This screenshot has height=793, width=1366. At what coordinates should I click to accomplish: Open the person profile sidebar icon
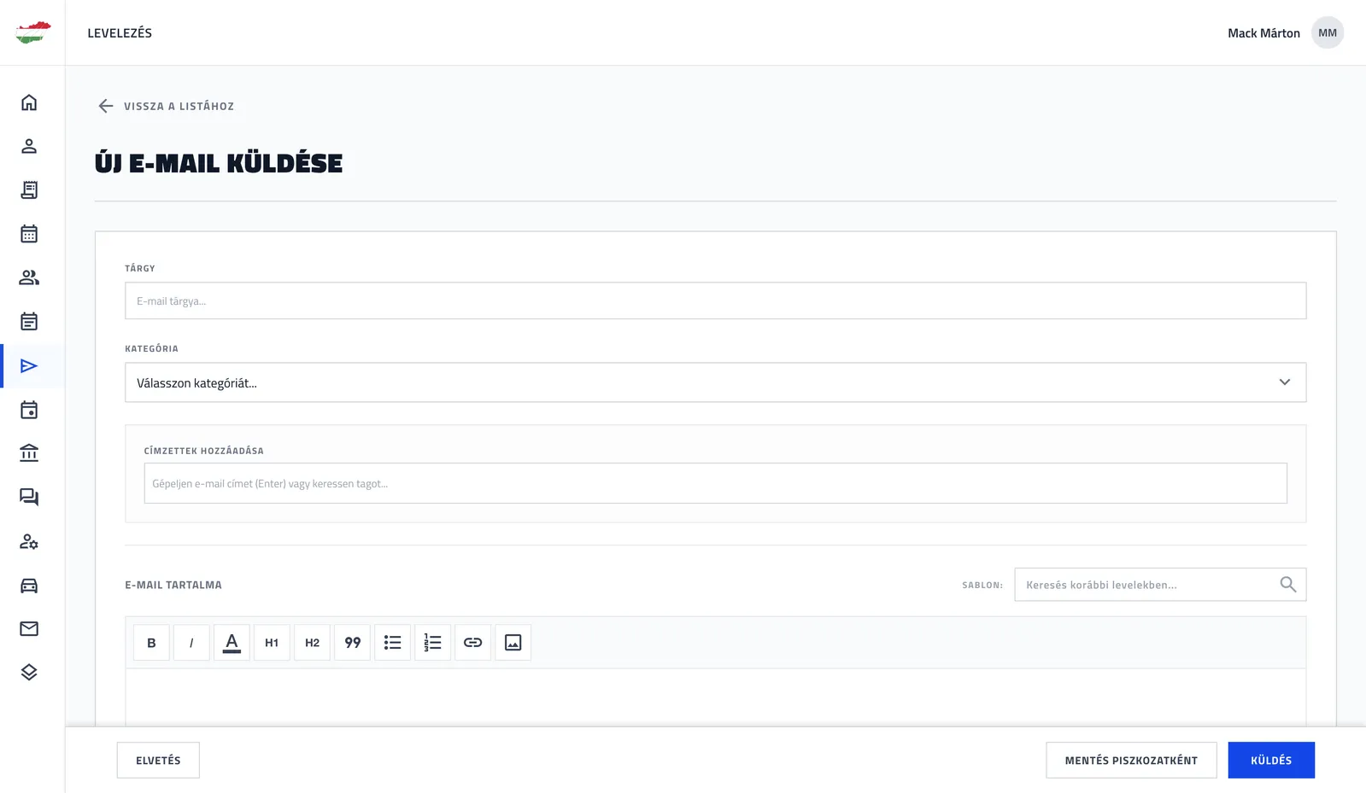(x=29, y=146)
